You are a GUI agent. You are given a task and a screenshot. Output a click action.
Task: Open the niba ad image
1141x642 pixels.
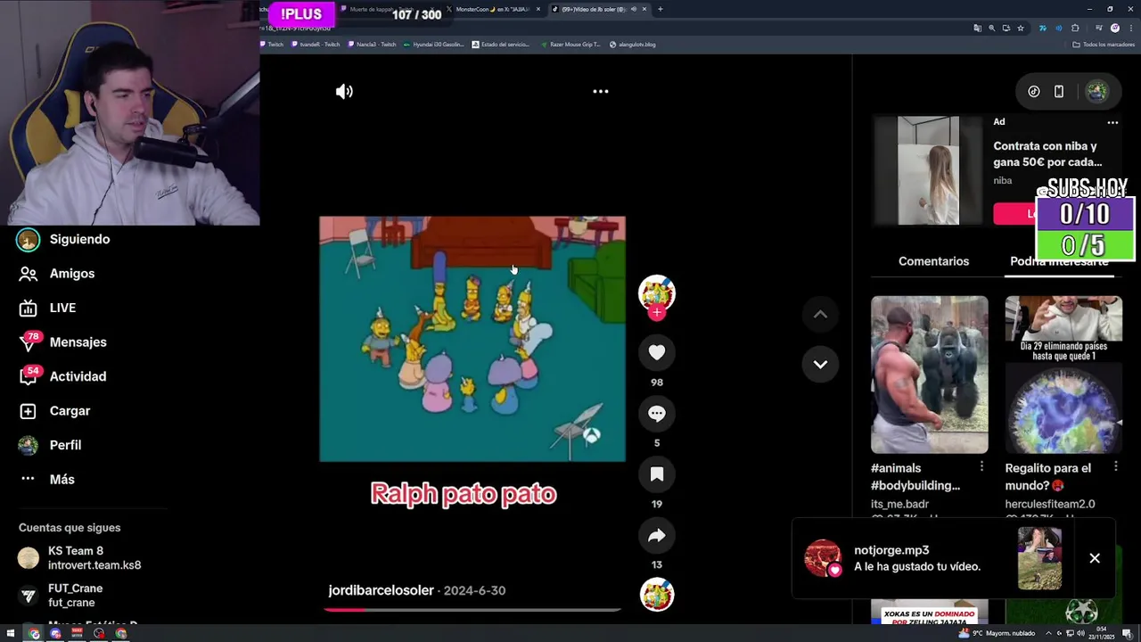928,170
